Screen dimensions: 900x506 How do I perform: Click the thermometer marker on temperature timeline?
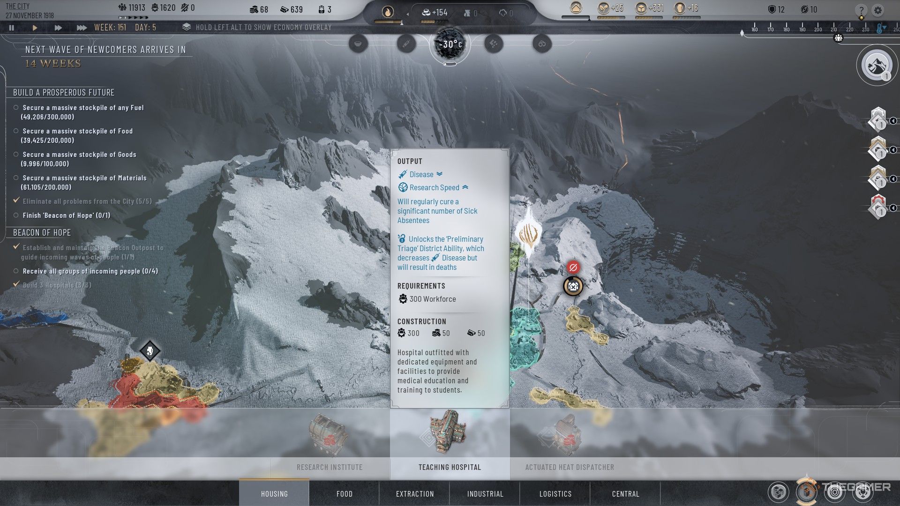click(x=879, y=29)
